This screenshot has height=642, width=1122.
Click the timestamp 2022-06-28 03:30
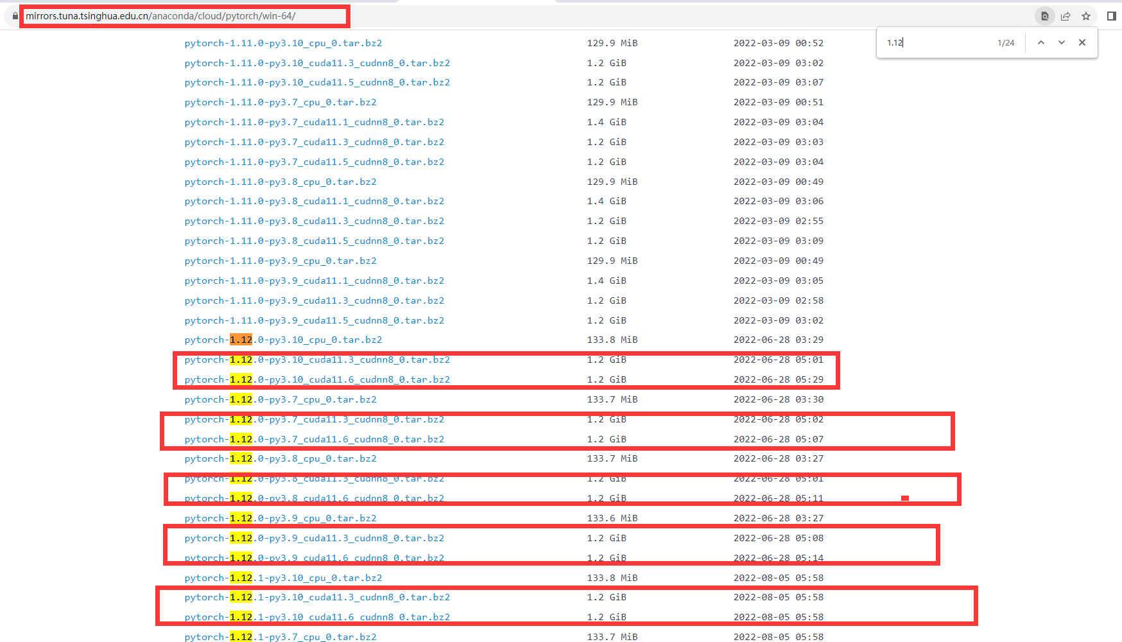point(779,399)
